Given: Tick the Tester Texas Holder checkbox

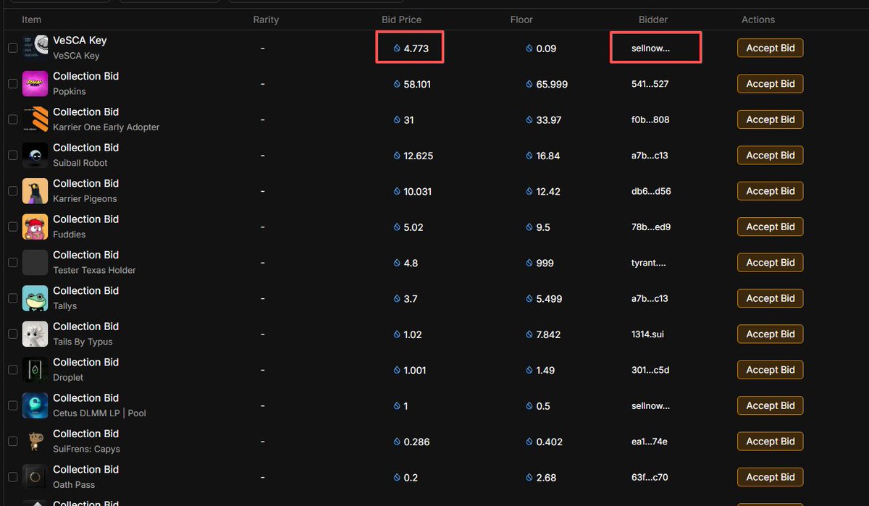Looking at the screenshot, I should tap(12, 263).
